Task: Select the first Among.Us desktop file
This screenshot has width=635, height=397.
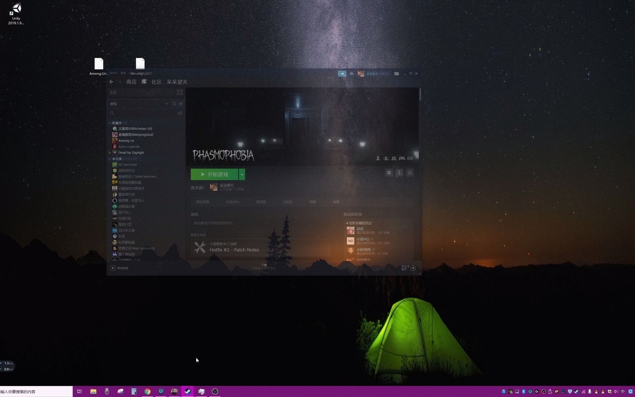Action: pyautogui.click(x=99, y=67)
